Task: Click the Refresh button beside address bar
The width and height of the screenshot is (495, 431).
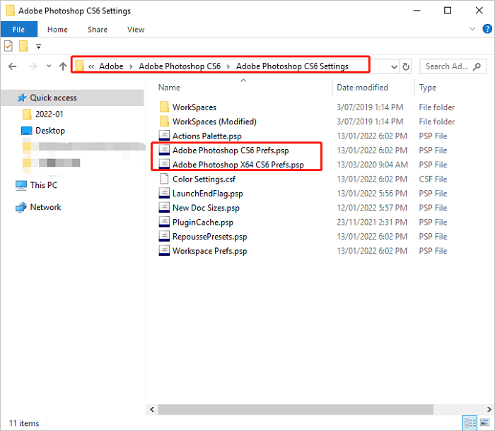Action: click(406, 66)
